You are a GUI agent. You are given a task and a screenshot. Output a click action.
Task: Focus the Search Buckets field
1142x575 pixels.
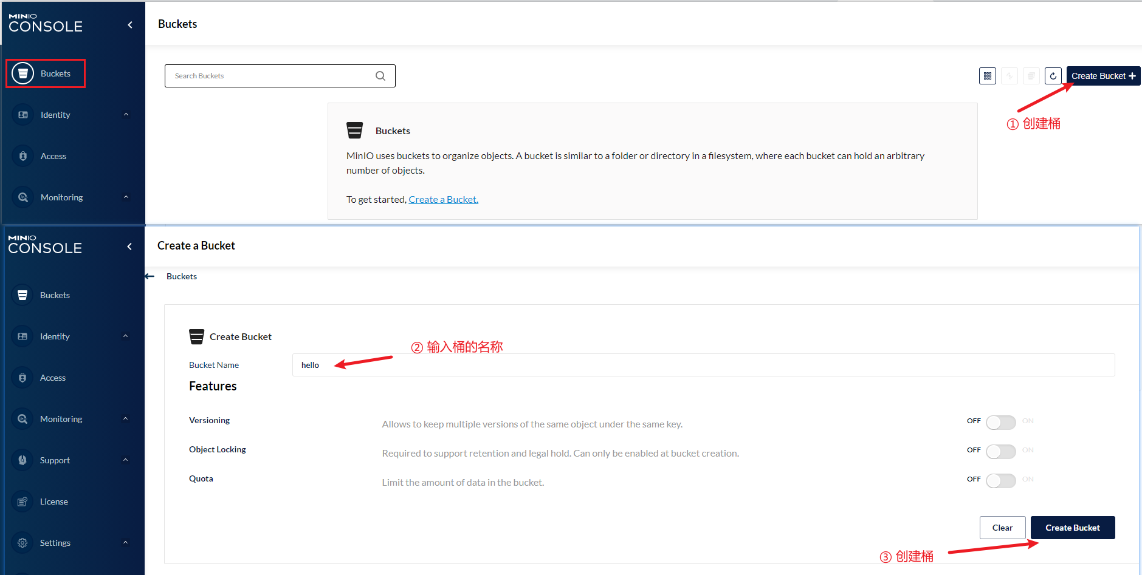coord(280,76)
